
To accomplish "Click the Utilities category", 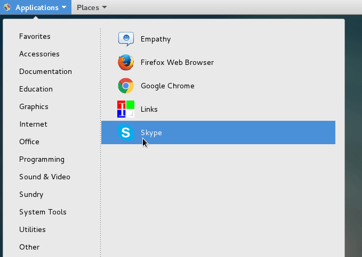I will [33, 229].
